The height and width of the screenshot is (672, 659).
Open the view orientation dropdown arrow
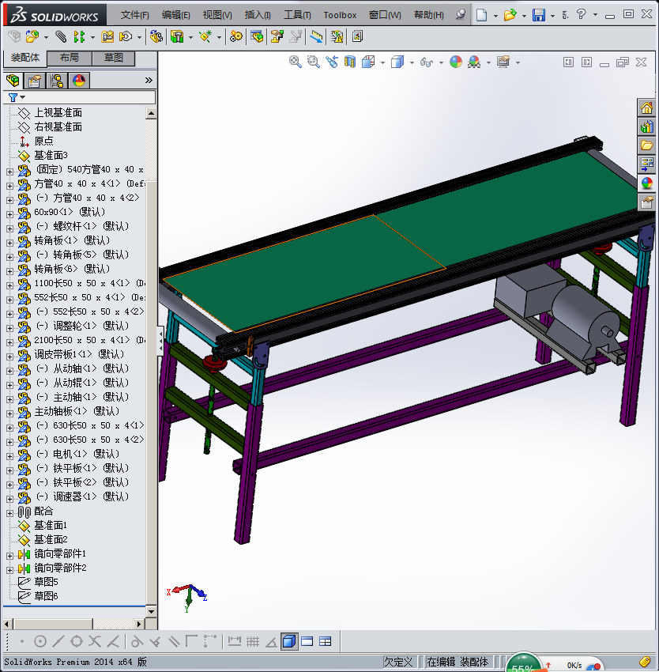click(382, 63)
